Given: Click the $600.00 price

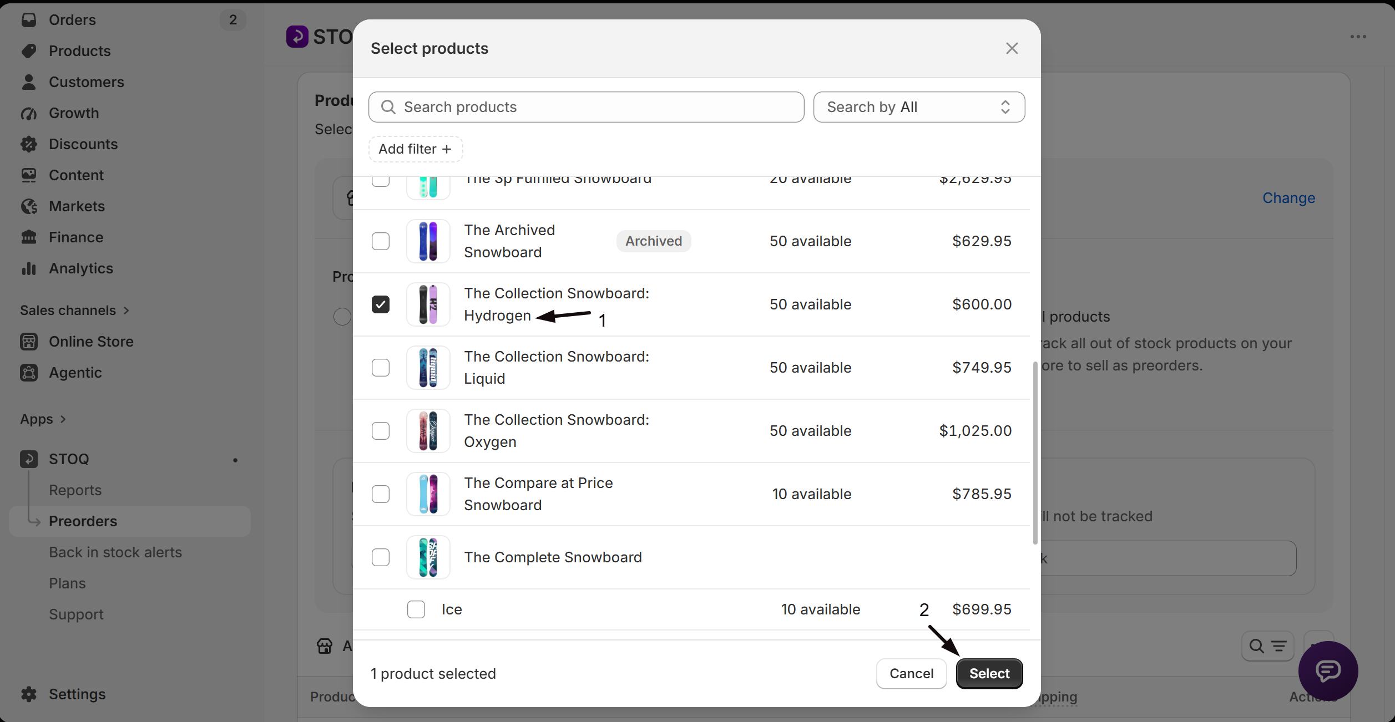Looking at the screenshot, I should [982, 304].
